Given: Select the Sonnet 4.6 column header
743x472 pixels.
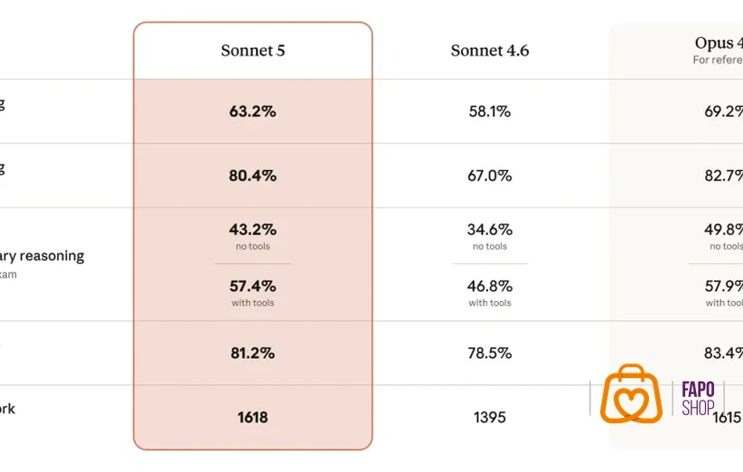Looking at the screenshot, I should (490, 51).
